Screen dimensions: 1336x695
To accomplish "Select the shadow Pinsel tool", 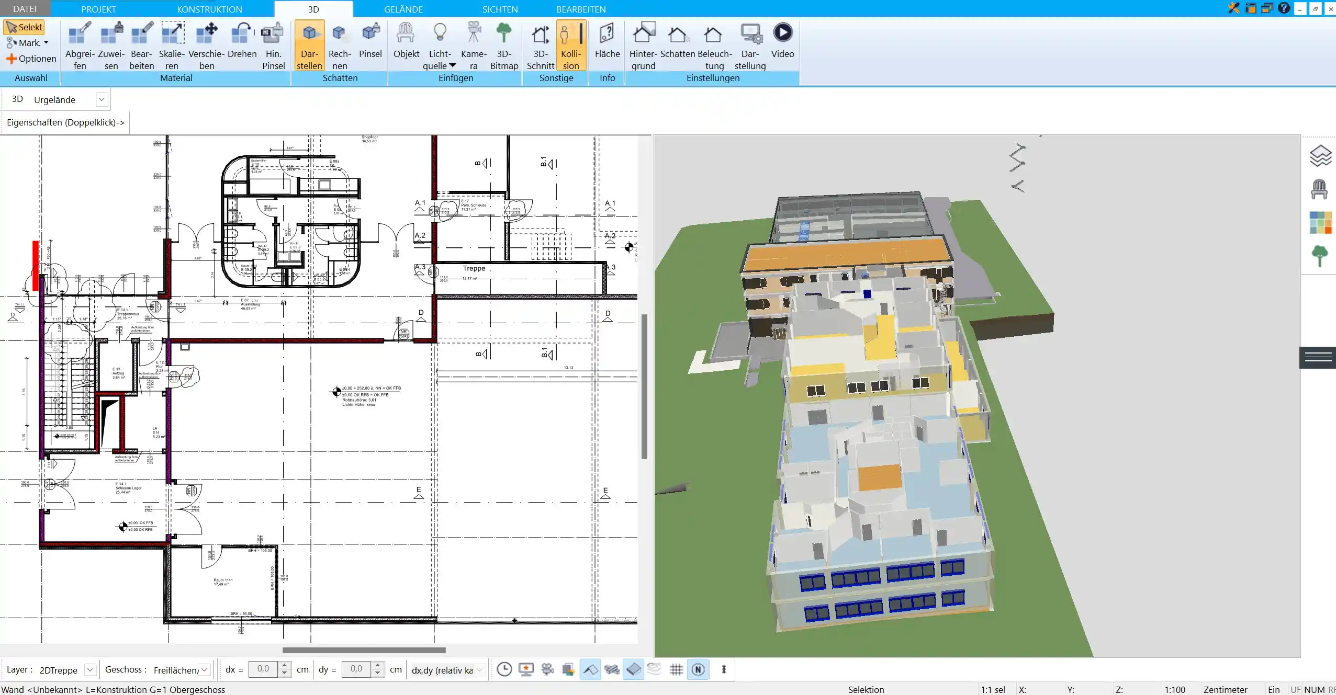I will [x=371, y=41].
